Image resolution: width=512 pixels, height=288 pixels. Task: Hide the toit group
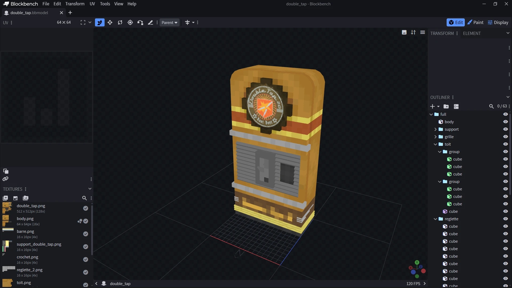[505, 144]
